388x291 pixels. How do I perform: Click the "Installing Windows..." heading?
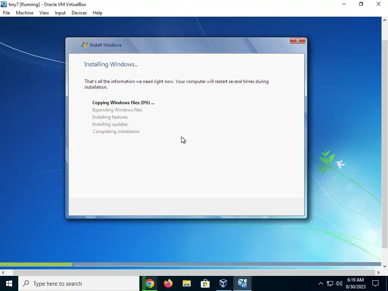(111, 64)
